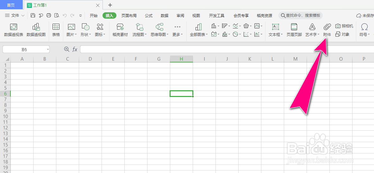Select row 10 header
Image resolution: width=374 pixels, height=173 pixels.
(x=5, y=116)
